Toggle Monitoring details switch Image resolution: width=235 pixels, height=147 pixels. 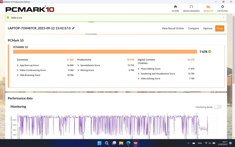[218, 107]
